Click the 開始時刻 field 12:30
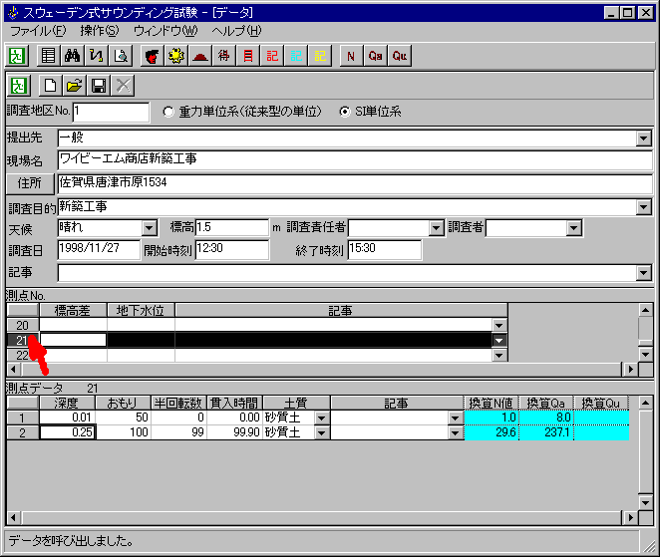The width and height of the screenshot is (660, 557). (x=232, y=249)
